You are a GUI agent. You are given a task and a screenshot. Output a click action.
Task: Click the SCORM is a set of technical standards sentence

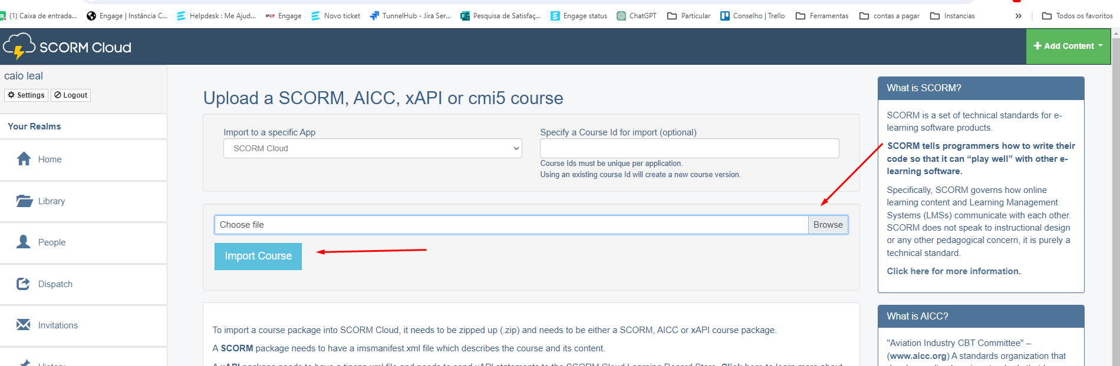(x=974, y=122)
